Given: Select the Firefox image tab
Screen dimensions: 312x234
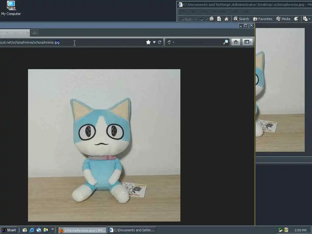Looking at the screenshot, I should (x=15, y=33).
